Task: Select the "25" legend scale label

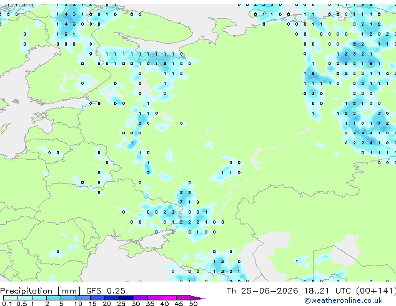Action: click(x=121, y=304)
